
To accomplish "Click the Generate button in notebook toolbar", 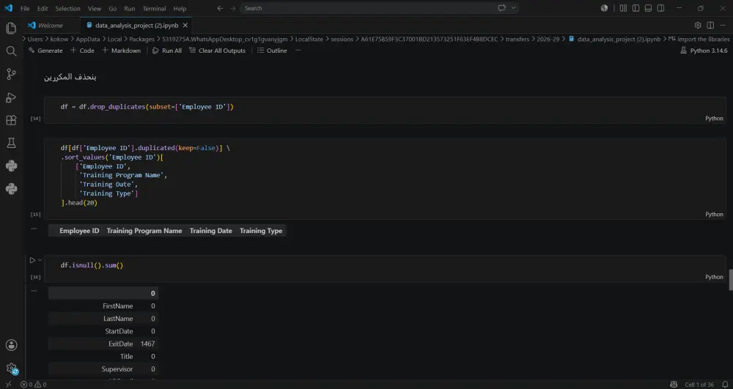I will [x=45, y=51].
